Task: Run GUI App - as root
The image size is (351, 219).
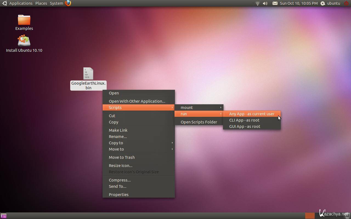Action: [252, 126]
